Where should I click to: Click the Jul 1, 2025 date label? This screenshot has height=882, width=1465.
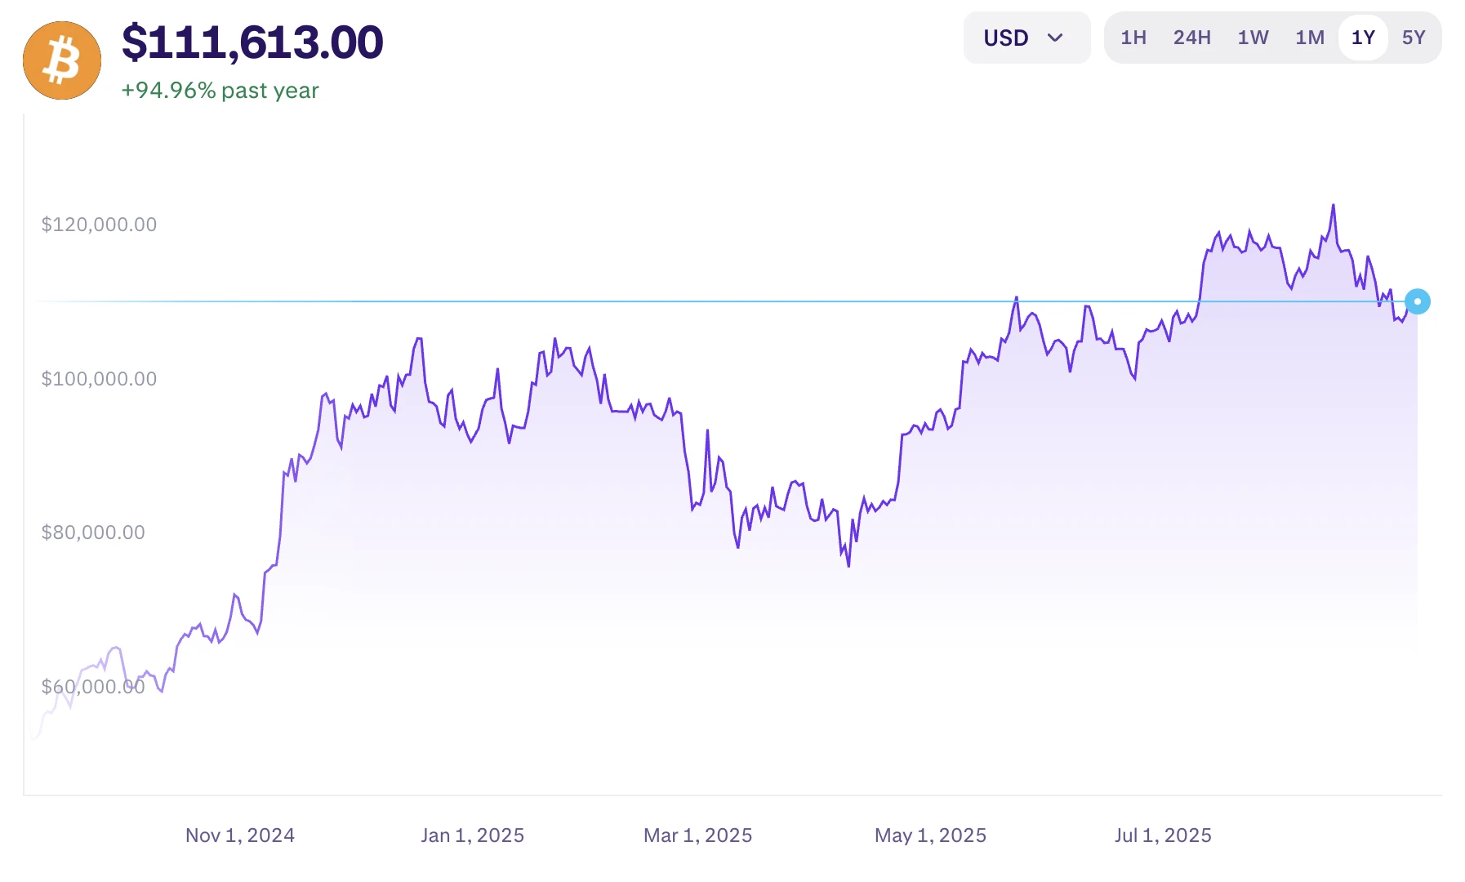coord(1163,835)
